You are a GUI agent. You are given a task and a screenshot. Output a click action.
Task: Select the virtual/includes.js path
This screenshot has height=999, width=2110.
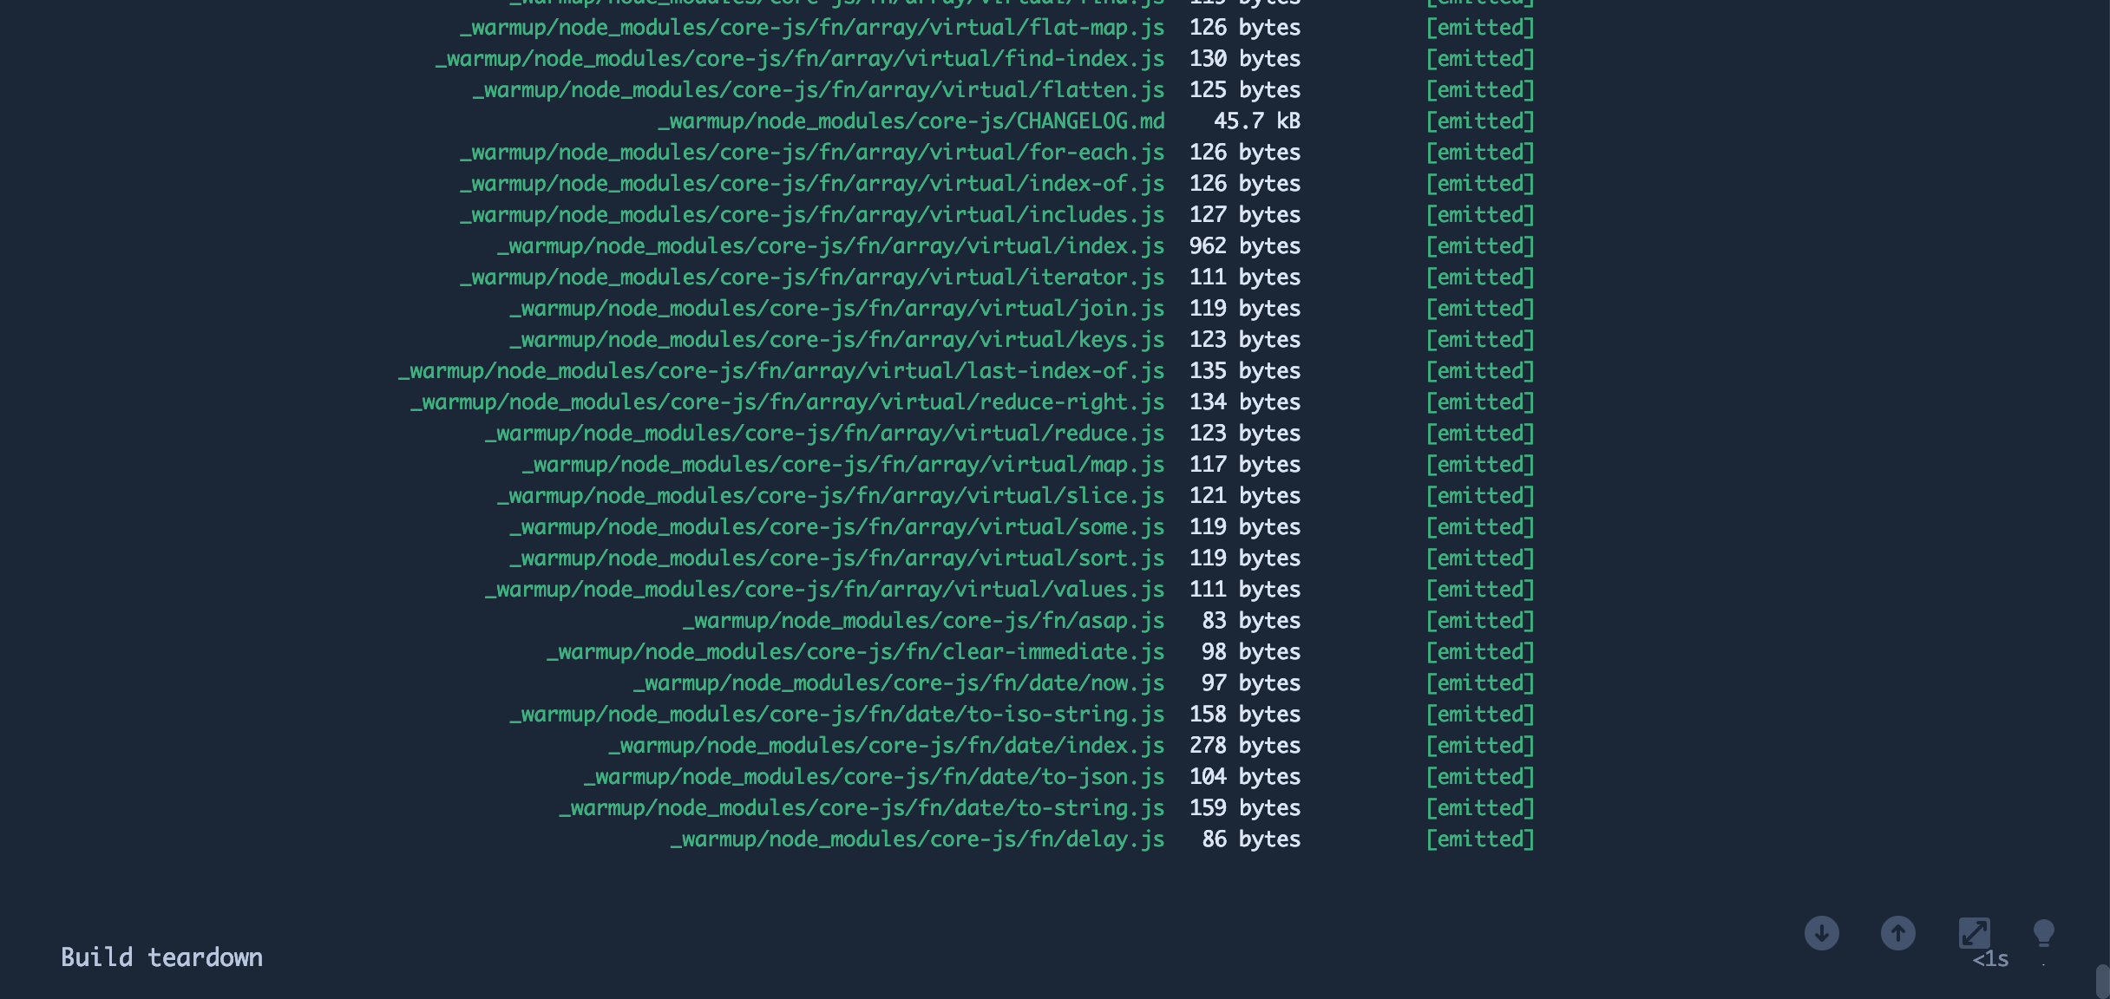(x=812, y=215)
